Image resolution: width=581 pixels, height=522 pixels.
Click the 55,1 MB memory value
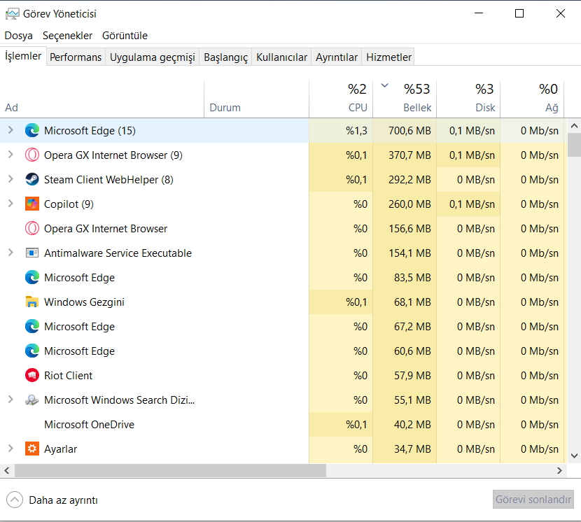tap(412, 400)
